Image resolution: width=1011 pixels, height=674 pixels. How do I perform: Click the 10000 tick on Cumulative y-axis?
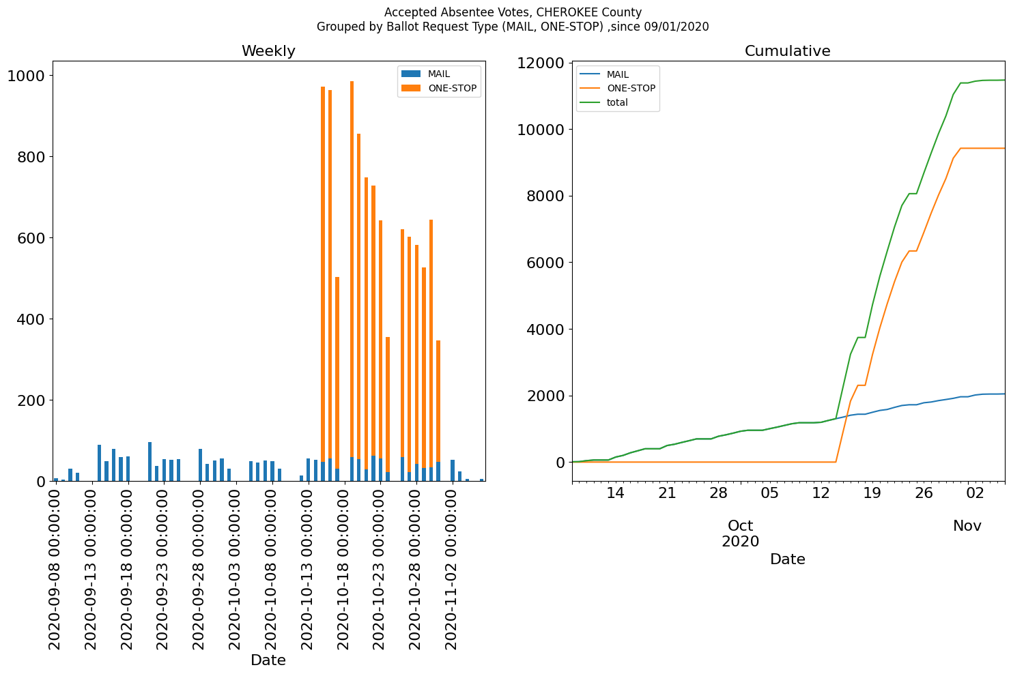point(541,130)
